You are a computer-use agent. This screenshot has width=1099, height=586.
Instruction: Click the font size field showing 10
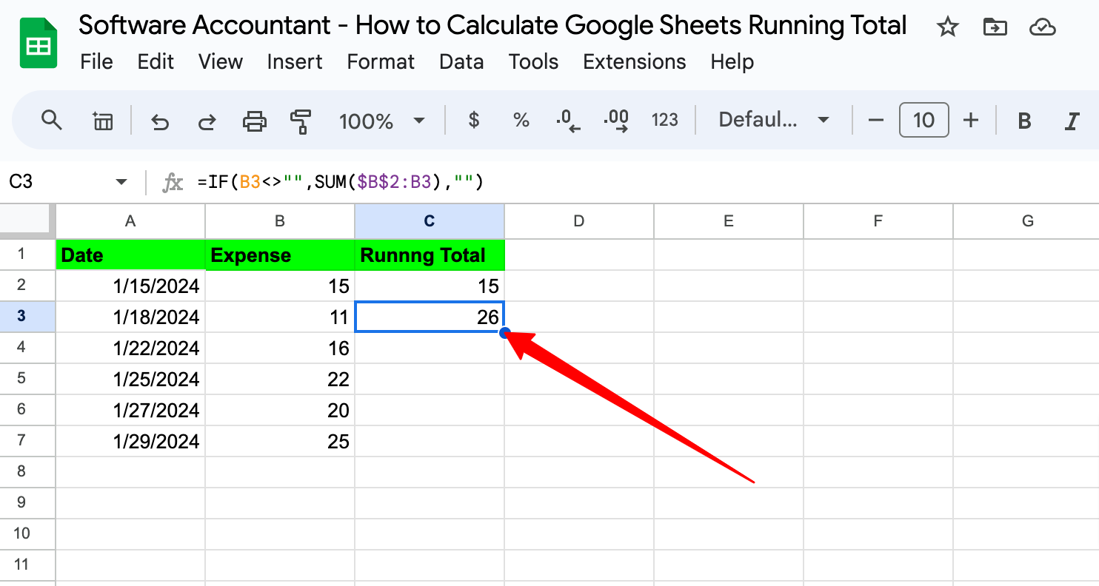coord(923,120)
